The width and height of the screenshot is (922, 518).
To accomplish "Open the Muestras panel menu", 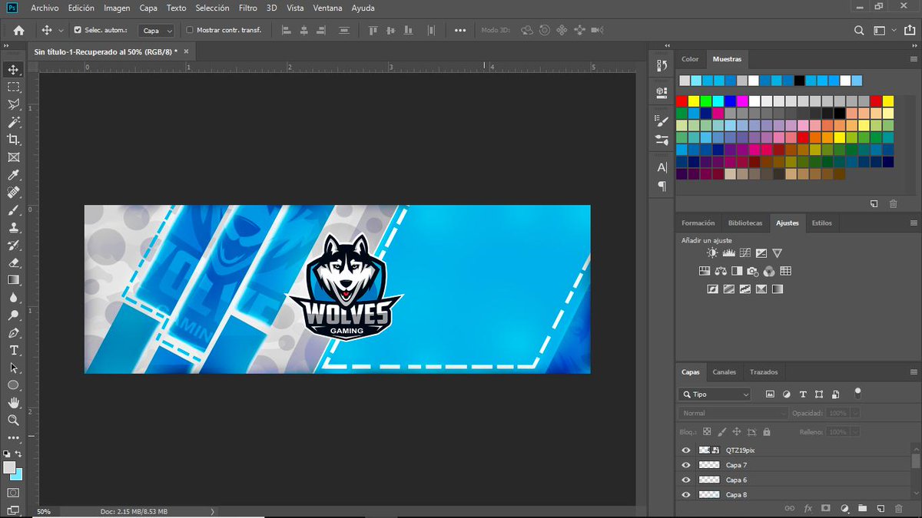I will [914, 59].
